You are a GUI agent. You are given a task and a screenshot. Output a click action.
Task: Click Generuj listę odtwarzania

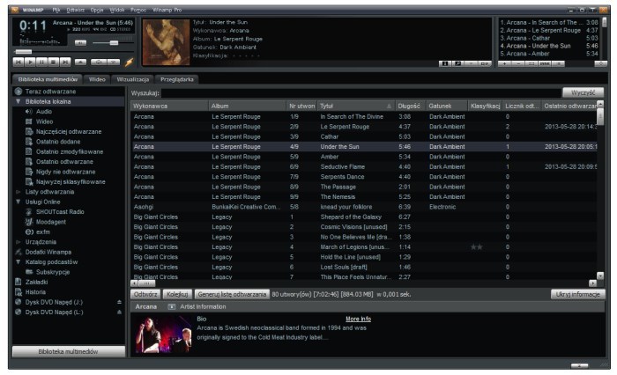(232, 294)
